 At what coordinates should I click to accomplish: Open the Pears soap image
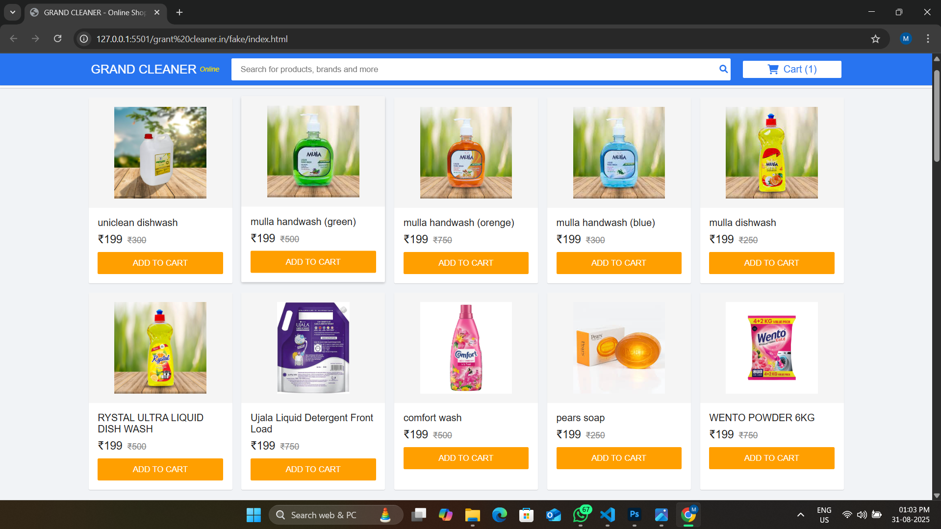tap(619, 348)
